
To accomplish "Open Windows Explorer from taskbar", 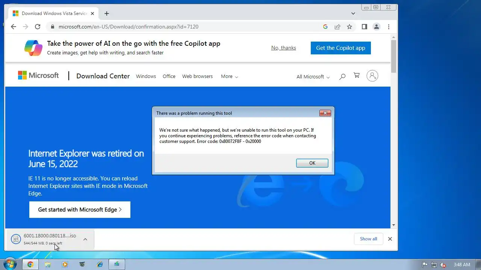I will tap(48, 264).
